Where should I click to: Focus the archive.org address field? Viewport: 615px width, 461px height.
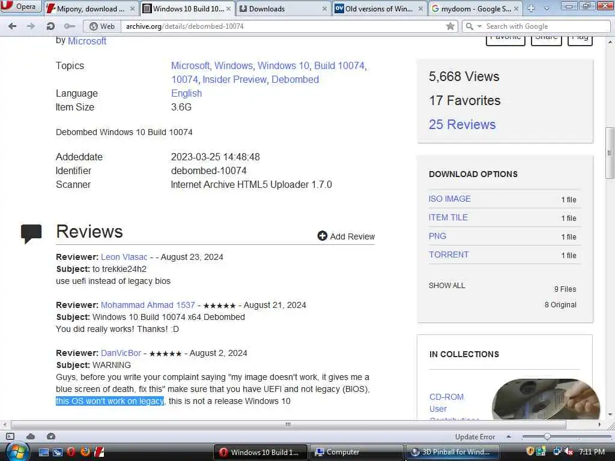[x=284, y=26]
